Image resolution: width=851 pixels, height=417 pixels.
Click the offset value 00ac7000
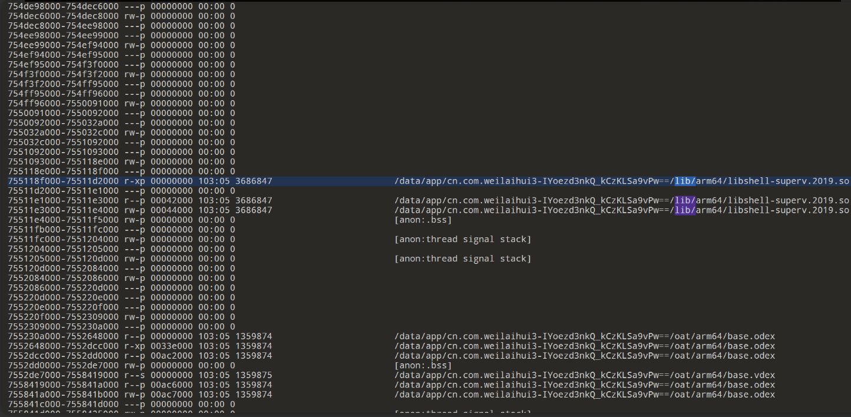coord(171,395)
